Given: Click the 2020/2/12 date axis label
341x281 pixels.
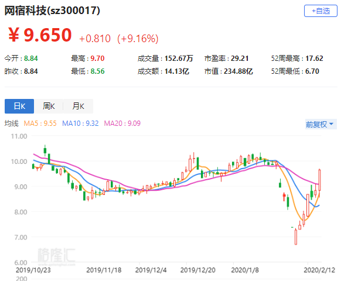Looking at the screenshot, I should pos(319,270).
